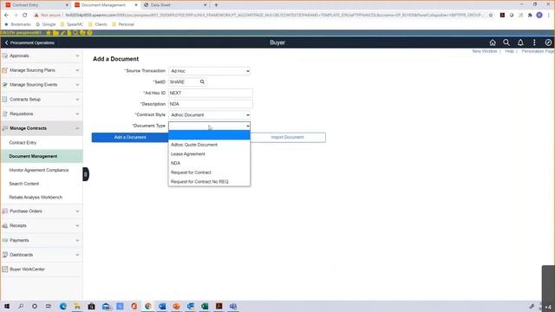Open Task View on the taskbar
555x312 pixels.
[49, 306]
